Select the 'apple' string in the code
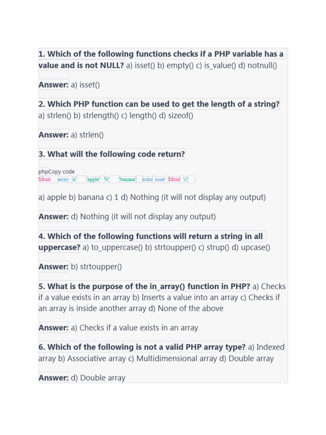The width and height of the screenshot is (326, 435). tap(93, 179)
